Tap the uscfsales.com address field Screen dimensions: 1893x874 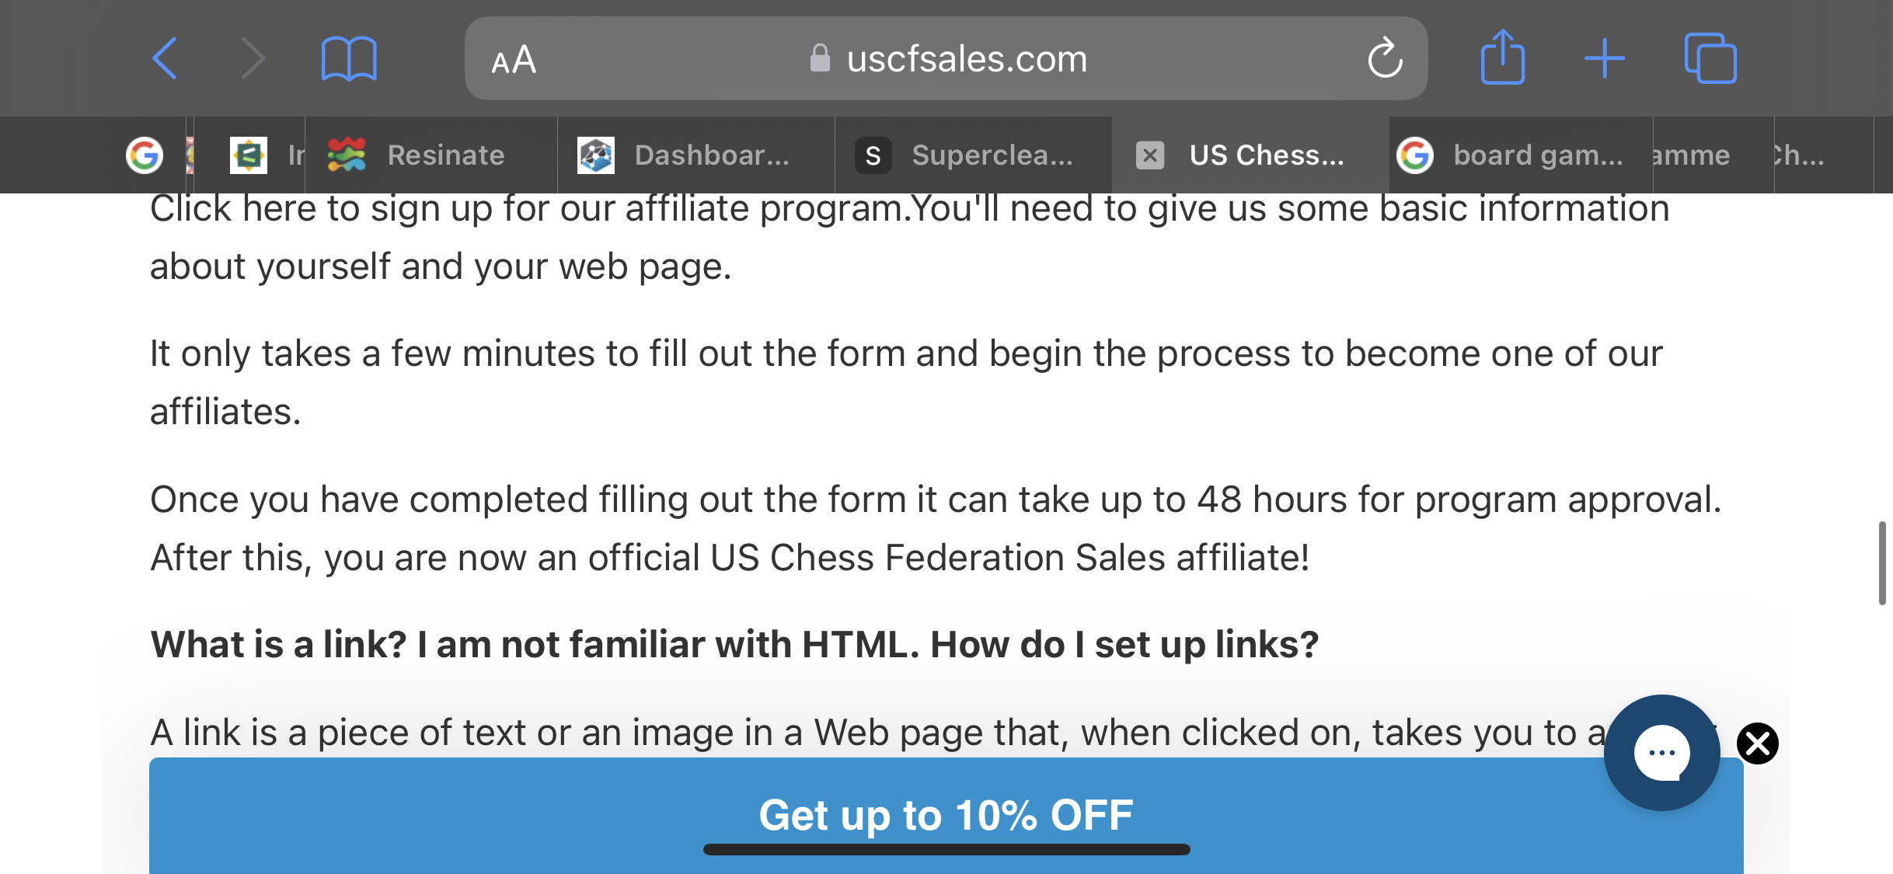pos(946,58)
